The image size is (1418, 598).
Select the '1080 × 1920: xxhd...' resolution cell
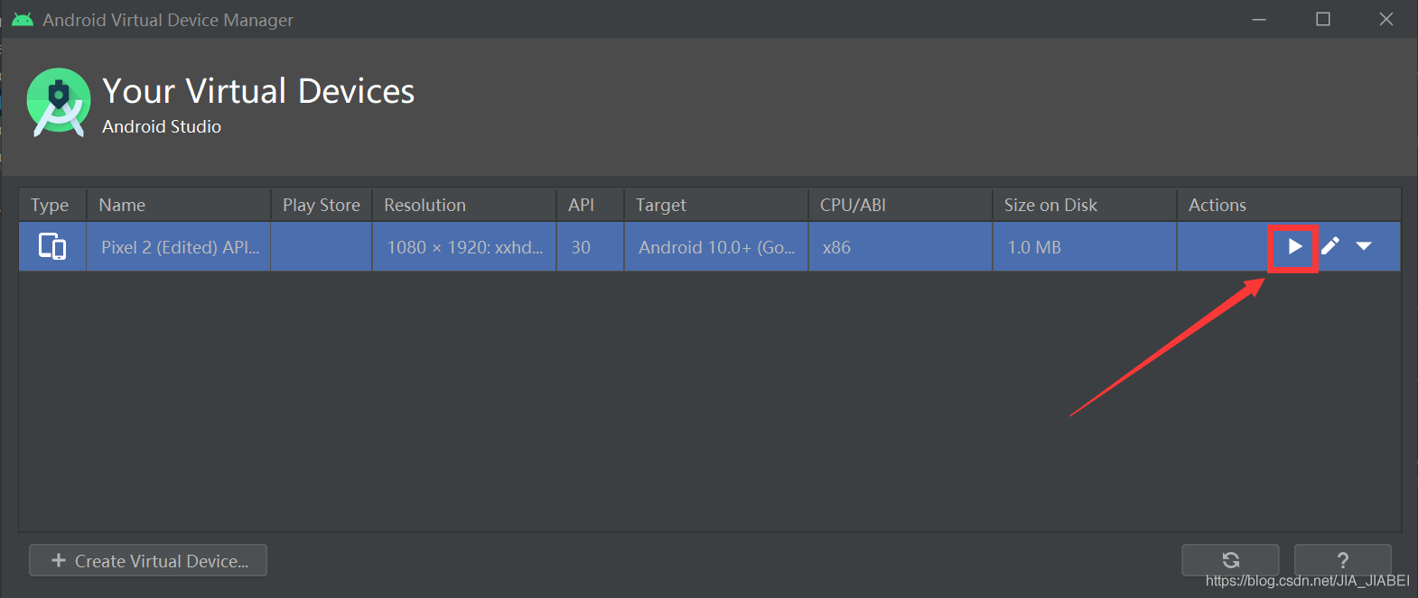click(464, 246)
